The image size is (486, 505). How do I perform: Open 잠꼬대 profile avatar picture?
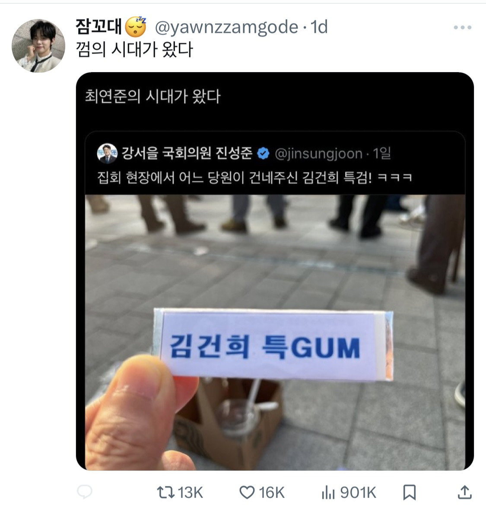click(x=38, y=46)
